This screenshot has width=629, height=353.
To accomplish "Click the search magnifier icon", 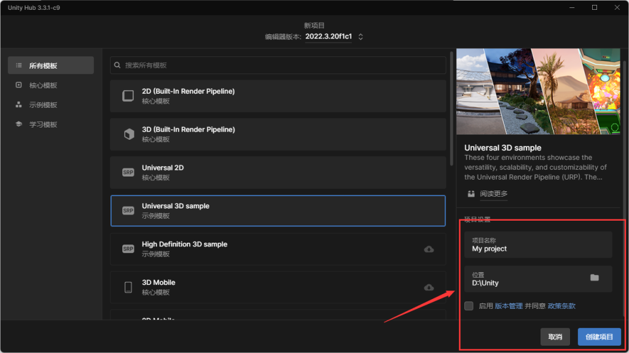I will tap(118, 65).
